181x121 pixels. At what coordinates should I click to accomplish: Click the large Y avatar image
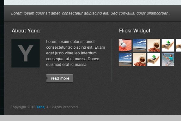point(26,53)
